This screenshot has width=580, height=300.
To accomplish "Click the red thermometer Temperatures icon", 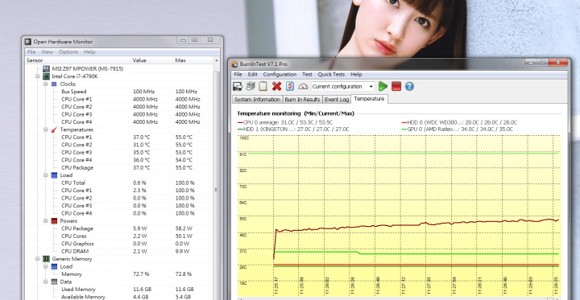I will point(55,129).
